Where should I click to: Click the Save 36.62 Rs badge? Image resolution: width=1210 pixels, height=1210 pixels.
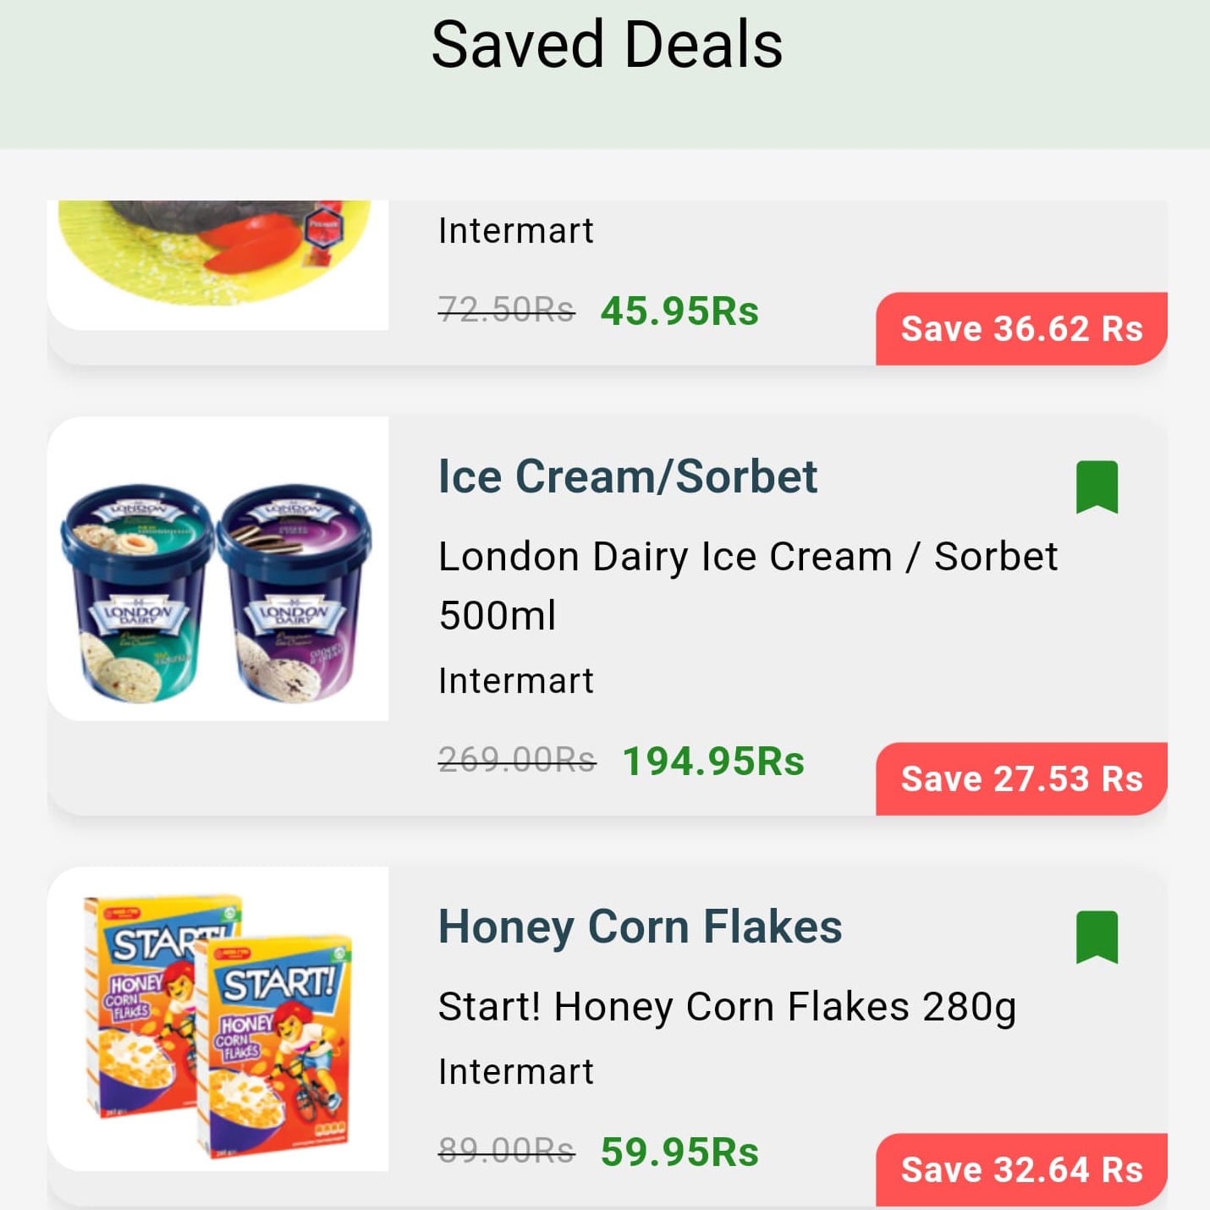pos(1020,328)
